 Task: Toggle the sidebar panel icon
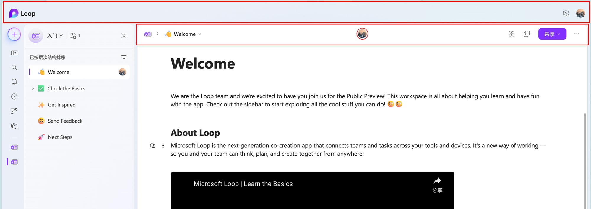point(14,53)
